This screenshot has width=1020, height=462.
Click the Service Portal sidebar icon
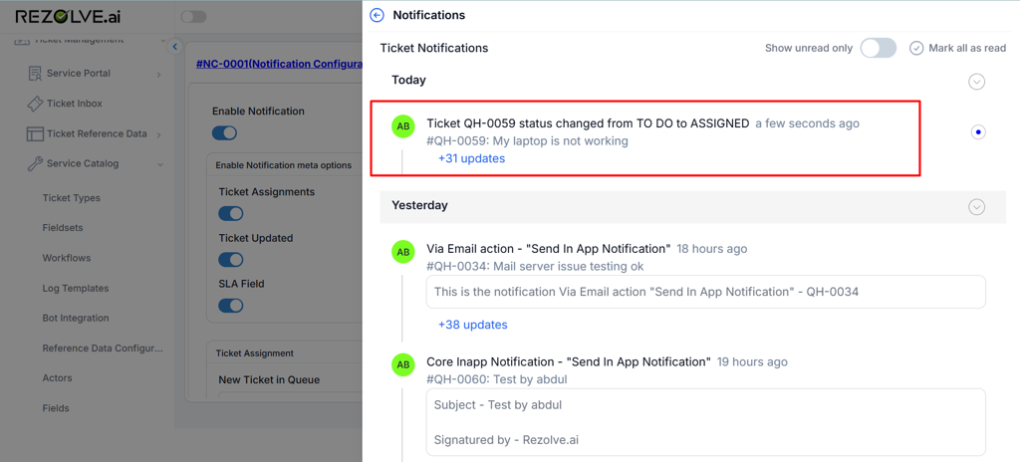tap(35, 74)
